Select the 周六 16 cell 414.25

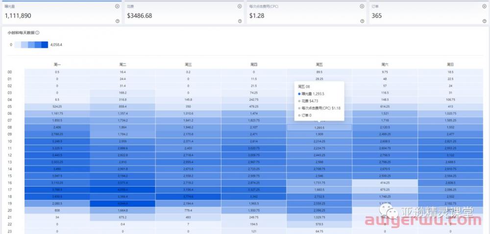tap(385, 183)
